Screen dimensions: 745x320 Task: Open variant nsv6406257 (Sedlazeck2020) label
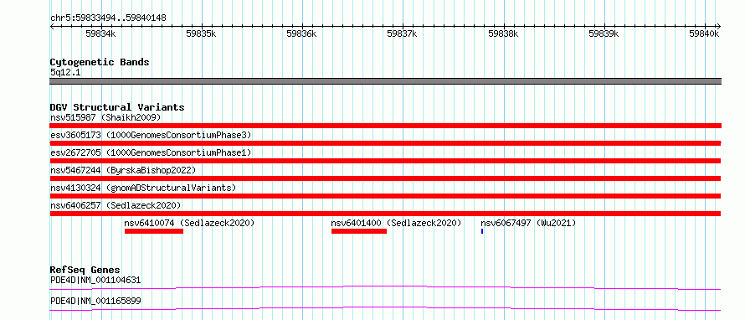[x=116, y=205]
